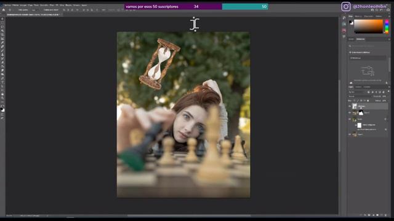394x221 pixels.
Task: Select the Move tool in the toolbar
Action: (x=2, y=19)
